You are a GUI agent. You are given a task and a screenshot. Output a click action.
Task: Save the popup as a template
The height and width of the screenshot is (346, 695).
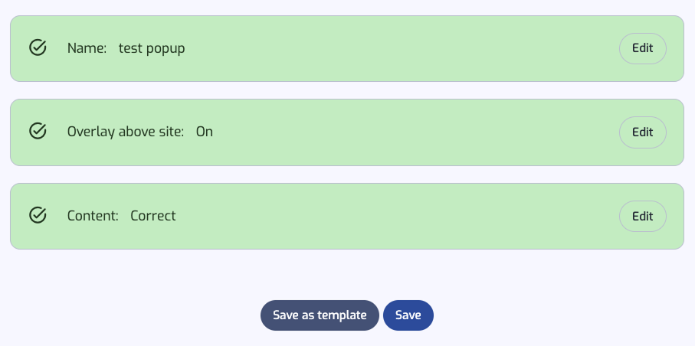click(x=320, y=315)
